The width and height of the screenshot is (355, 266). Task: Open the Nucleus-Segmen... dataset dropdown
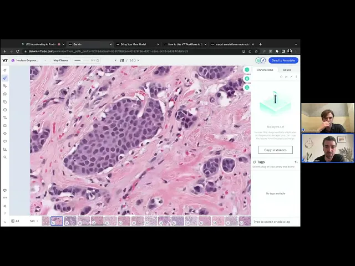pos(29,60)
